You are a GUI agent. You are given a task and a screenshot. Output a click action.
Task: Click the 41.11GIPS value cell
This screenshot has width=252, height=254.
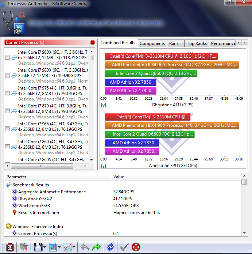123,198
